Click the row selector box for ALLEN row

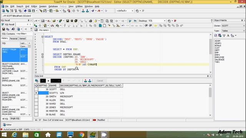click(x=36, y=100)
